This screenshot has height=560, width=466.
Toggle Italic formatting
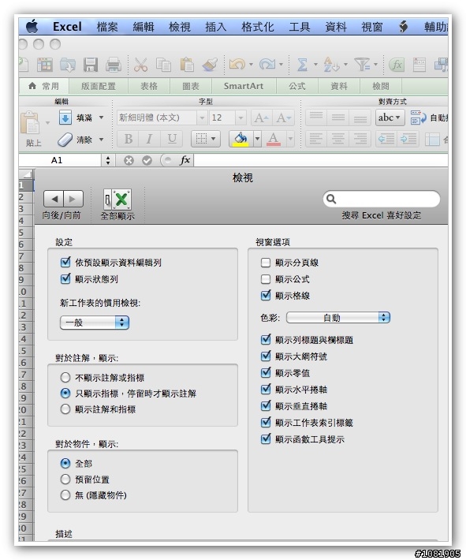pos(150,139)
